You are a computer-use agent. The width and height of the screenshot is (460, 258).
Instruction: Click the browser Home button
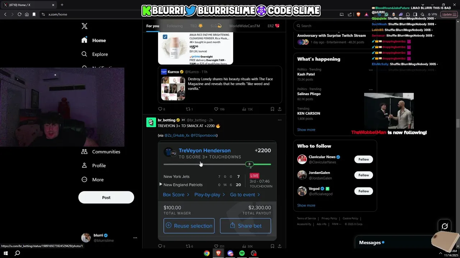[x=27, y=14]
